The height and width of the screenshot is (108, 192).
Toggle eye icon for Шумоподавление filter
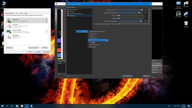click(x=68, y=10)
